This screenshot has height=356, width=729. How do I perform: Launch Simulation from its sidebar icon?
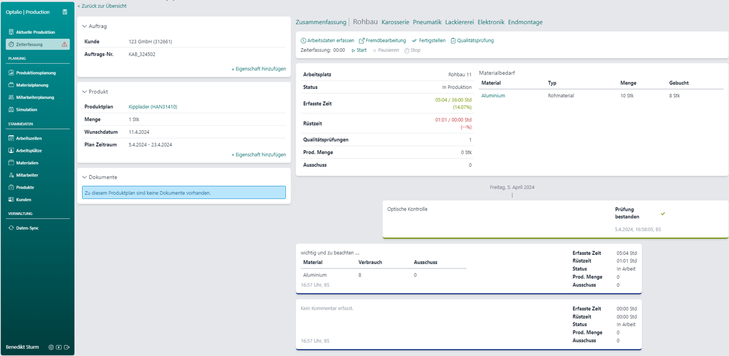(11, 110)
